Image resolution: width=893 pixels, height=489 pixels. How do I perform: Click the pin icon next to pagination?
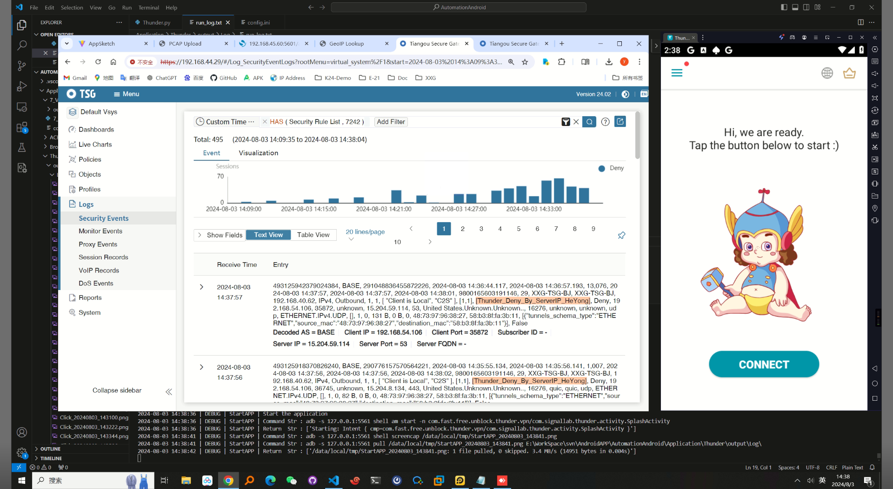(621, 235)
